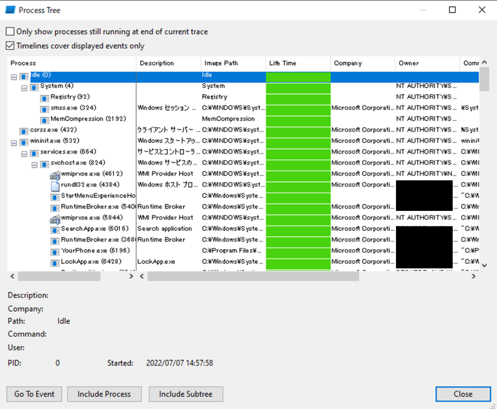Select the YourPhone.exe (6196) icon

click(x=55, y=251)
